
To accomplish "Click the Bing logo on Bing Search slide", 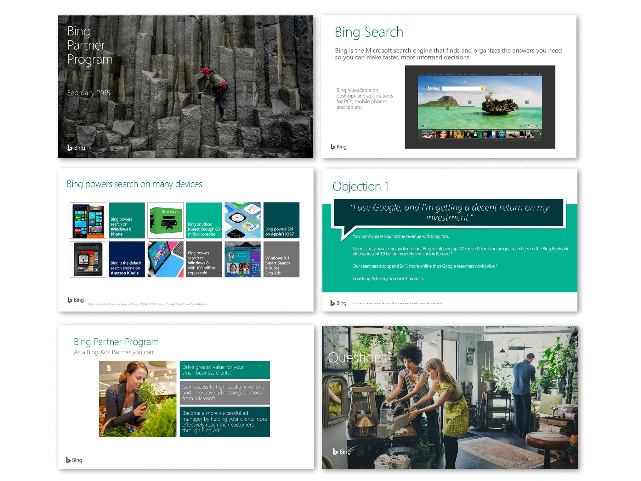I will (338, 147).
